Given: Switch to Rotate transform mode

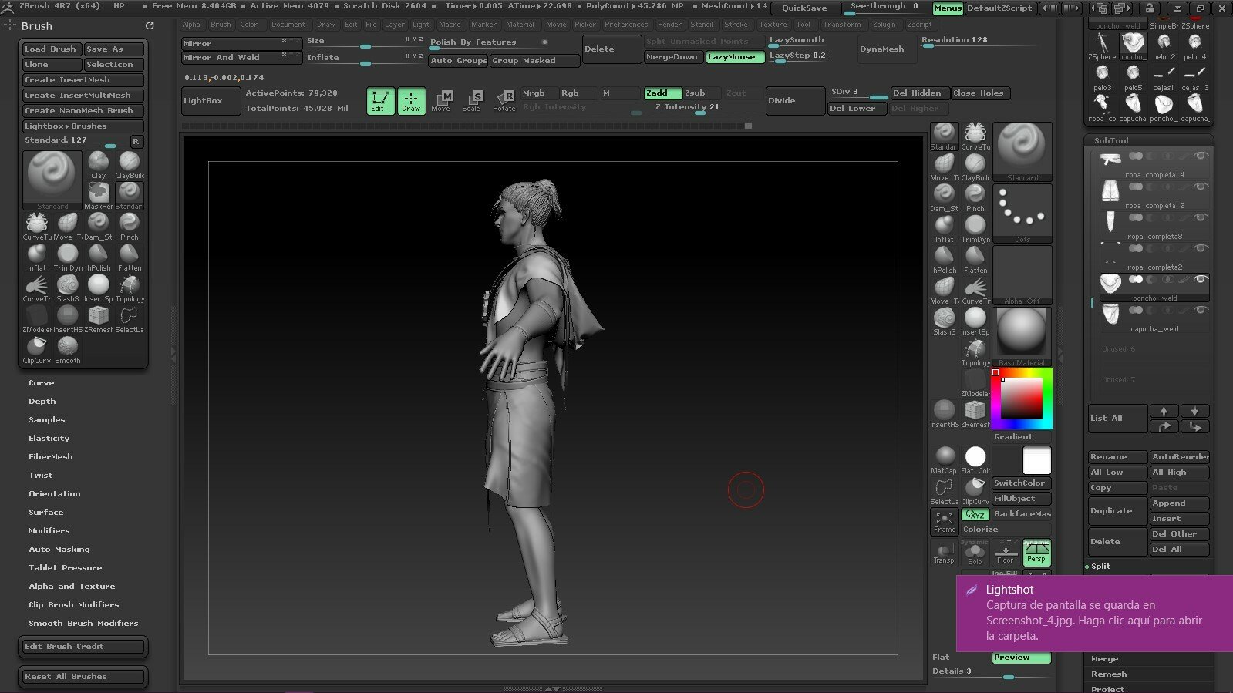Looking at the screenshot, I should [505, 101].
